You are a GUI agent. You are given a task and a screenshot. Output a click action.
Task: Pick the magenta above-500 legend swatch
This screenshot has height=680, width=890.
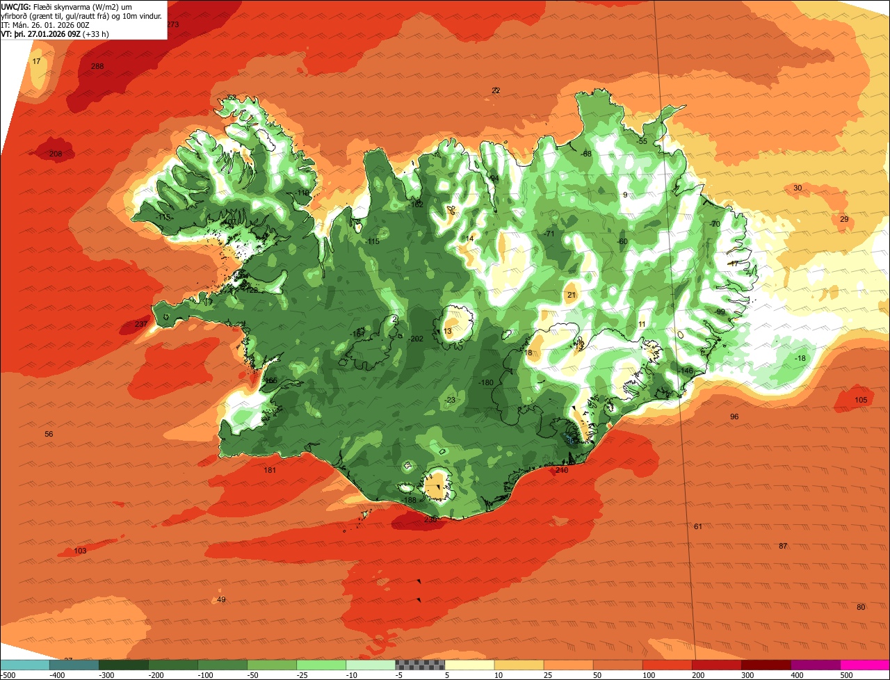tap(864, 665)
